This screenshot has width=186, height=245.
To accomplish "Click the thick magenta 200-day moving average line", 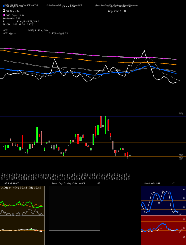I will pos(88,55).
